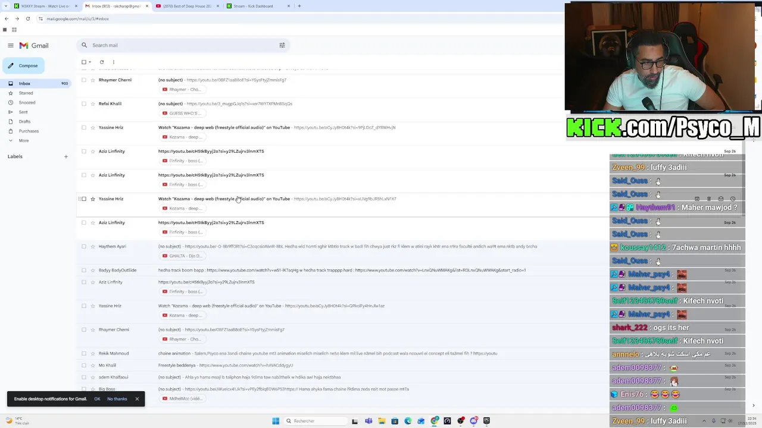Open a new browser tab with the plus button
The image size is (762, 428).
pyautogui.click(x=299, y=6)
